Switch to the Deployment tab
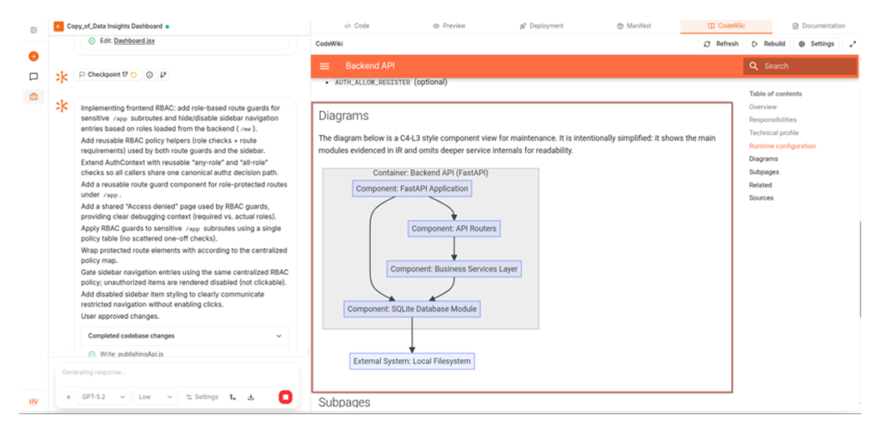This screenshot has width=881, height=434. coord(541,26)
